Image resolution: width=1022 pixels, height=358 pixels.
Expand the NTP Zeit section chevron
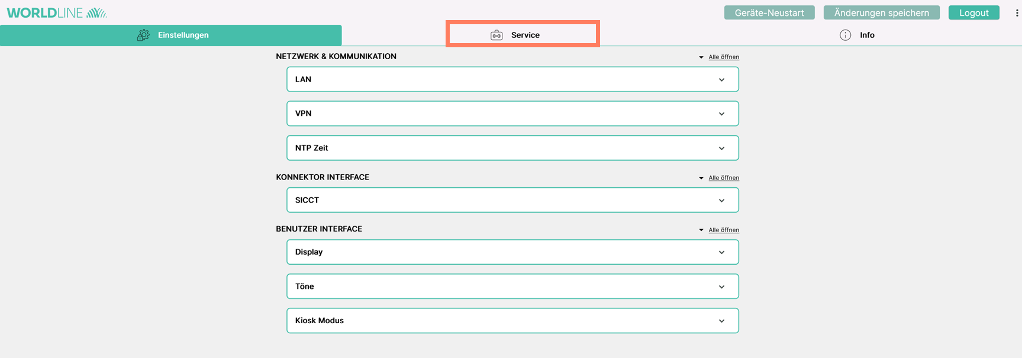point(721,148)
